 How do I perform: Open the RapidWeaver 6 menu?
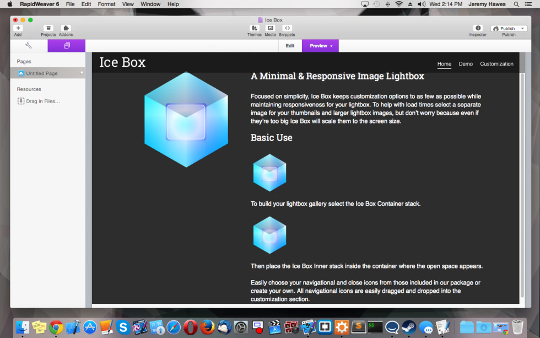[39, 4]
